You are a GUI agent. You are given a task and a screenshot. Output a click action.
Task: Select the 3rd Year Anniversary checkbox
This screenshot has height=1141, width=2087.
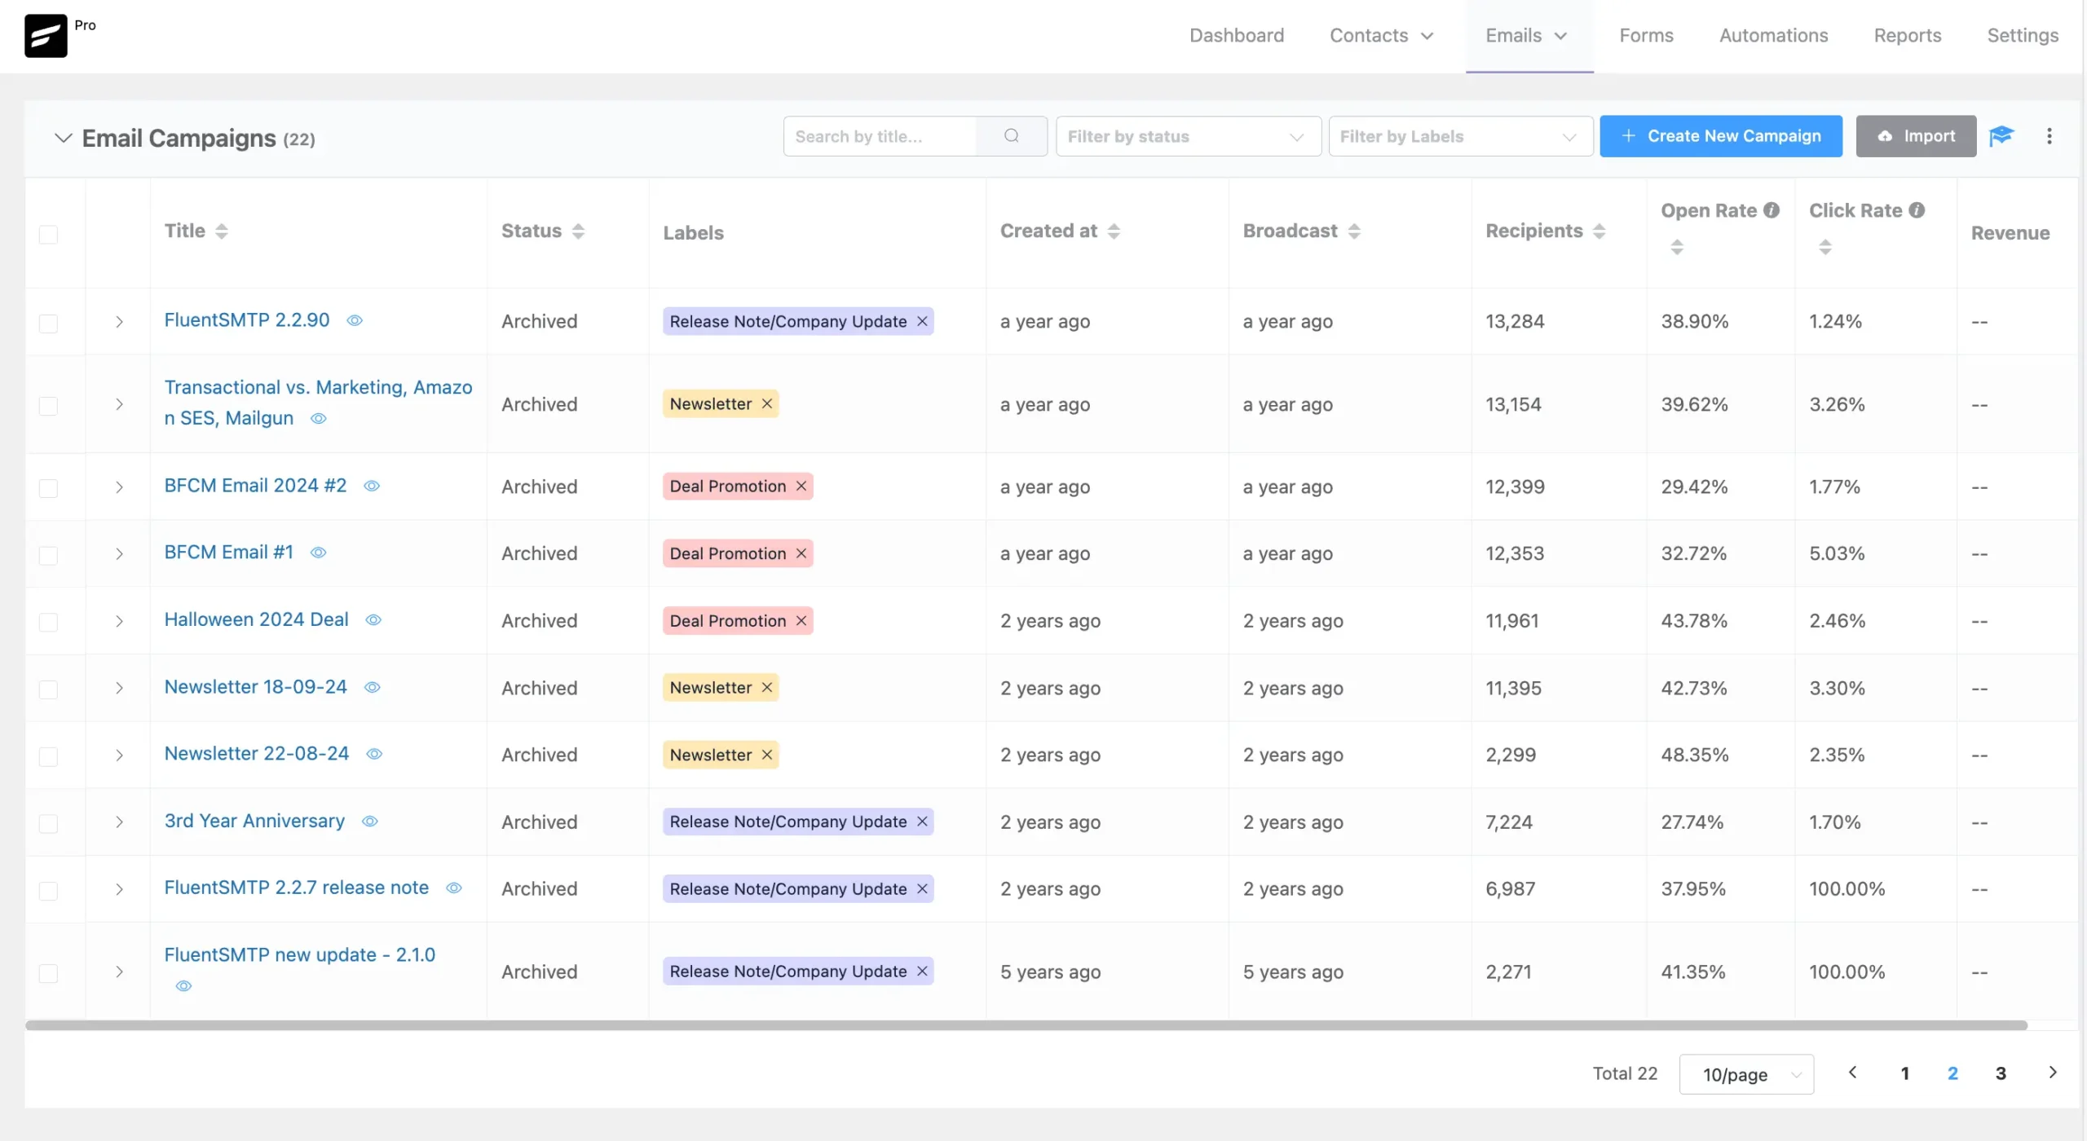click(49, 824)
